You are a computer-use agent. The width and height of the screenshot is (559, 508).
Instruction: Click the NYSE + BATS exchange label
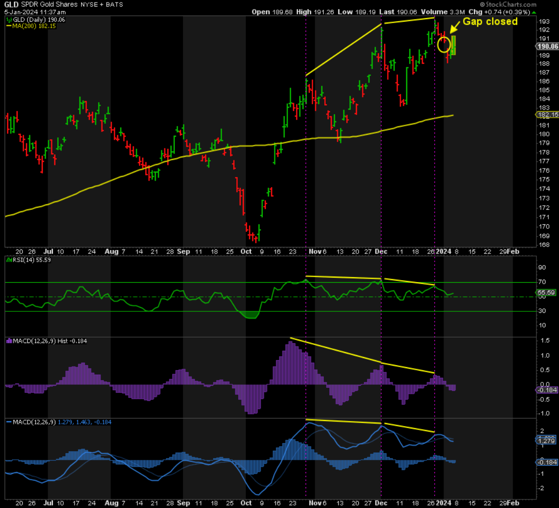pos(102,5)
